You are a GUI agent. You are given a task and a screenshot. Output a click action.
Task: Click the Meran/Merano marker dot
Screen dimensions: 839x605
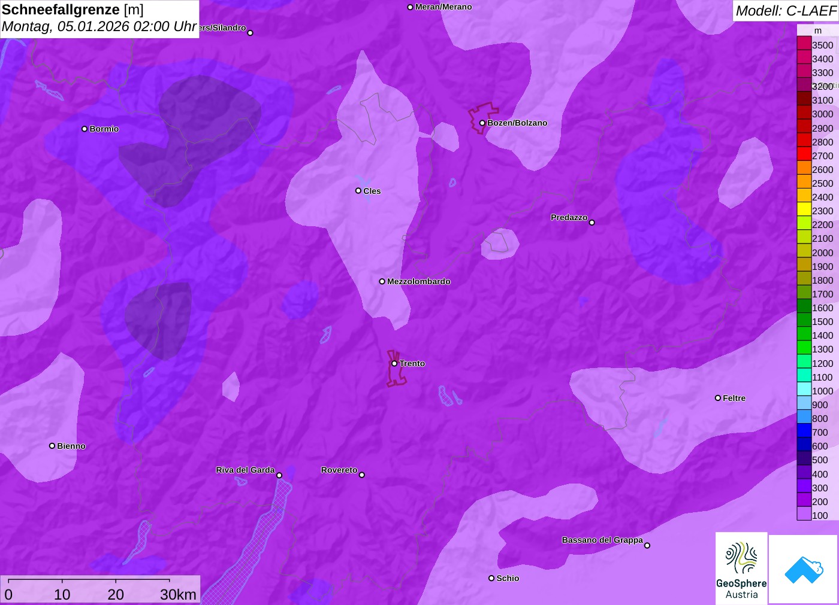pyautogui.click(x=411, y=7)
